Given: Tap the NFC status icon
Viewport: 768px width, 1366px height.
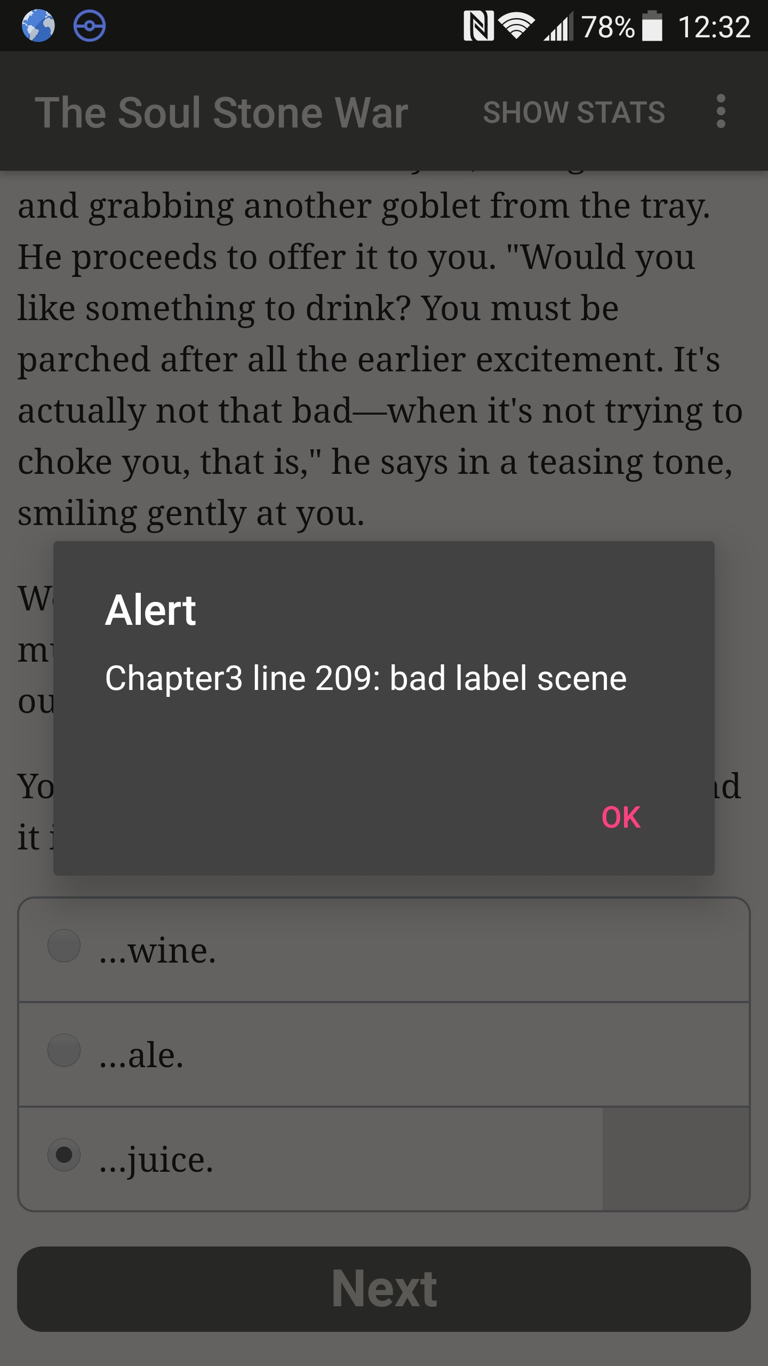Looking at the screenshot, I should [x=478, y=26].
